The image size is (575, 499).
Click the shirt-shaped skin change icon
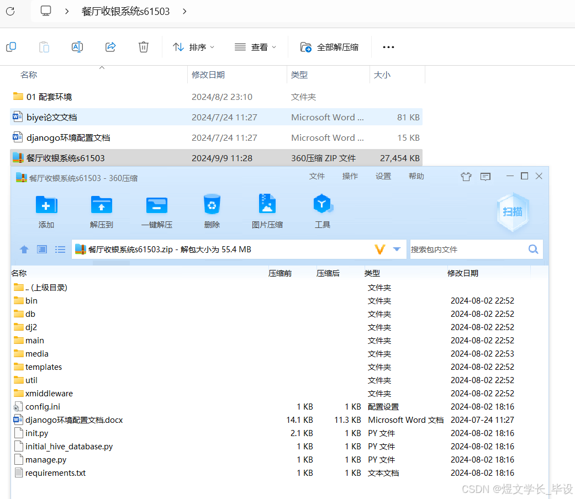click(467, 176)
